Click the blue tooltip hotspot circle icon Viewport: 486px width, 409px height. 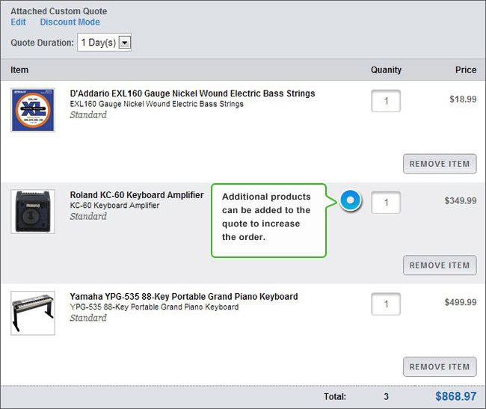pyautogui.click(x=350, y=200)
